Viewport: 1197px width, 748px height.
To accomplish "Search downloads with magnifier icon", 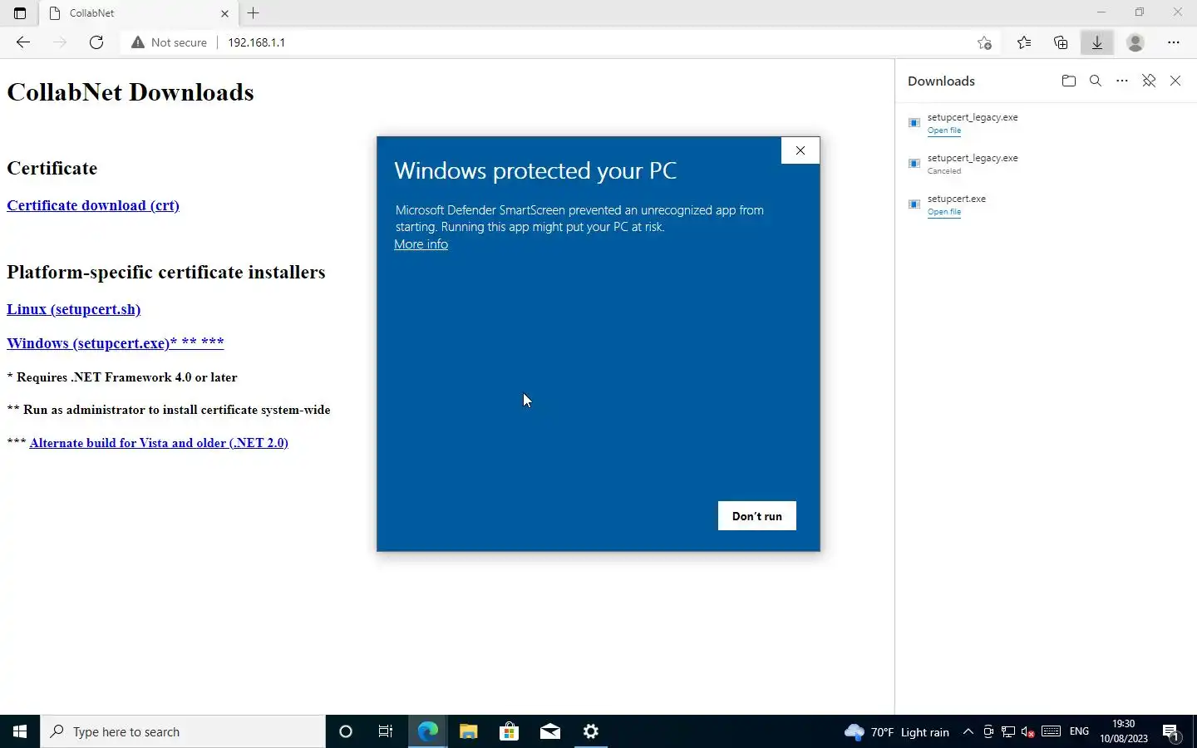I will coord(1096,81).
